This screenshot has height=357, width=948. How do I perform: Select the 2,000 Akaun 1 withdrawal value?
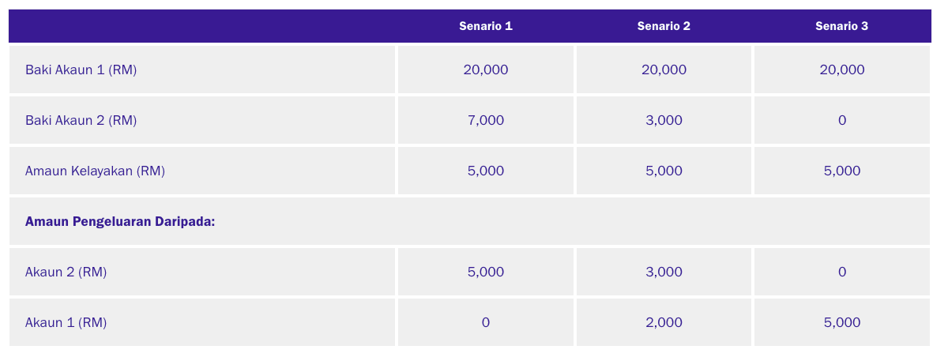[x=664, y=322]
